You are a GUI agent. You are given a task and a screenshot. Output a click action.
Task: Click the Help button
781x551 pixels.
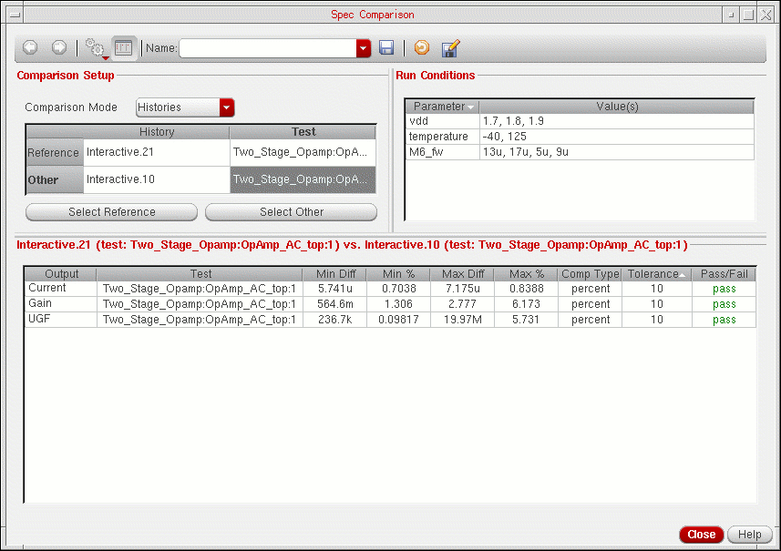click(x=749, y=535)
